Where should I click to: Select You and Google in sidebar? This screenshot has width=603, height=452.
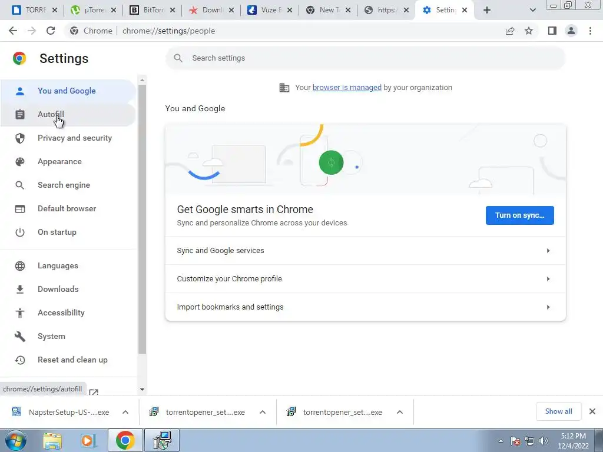tap(68, 91)
